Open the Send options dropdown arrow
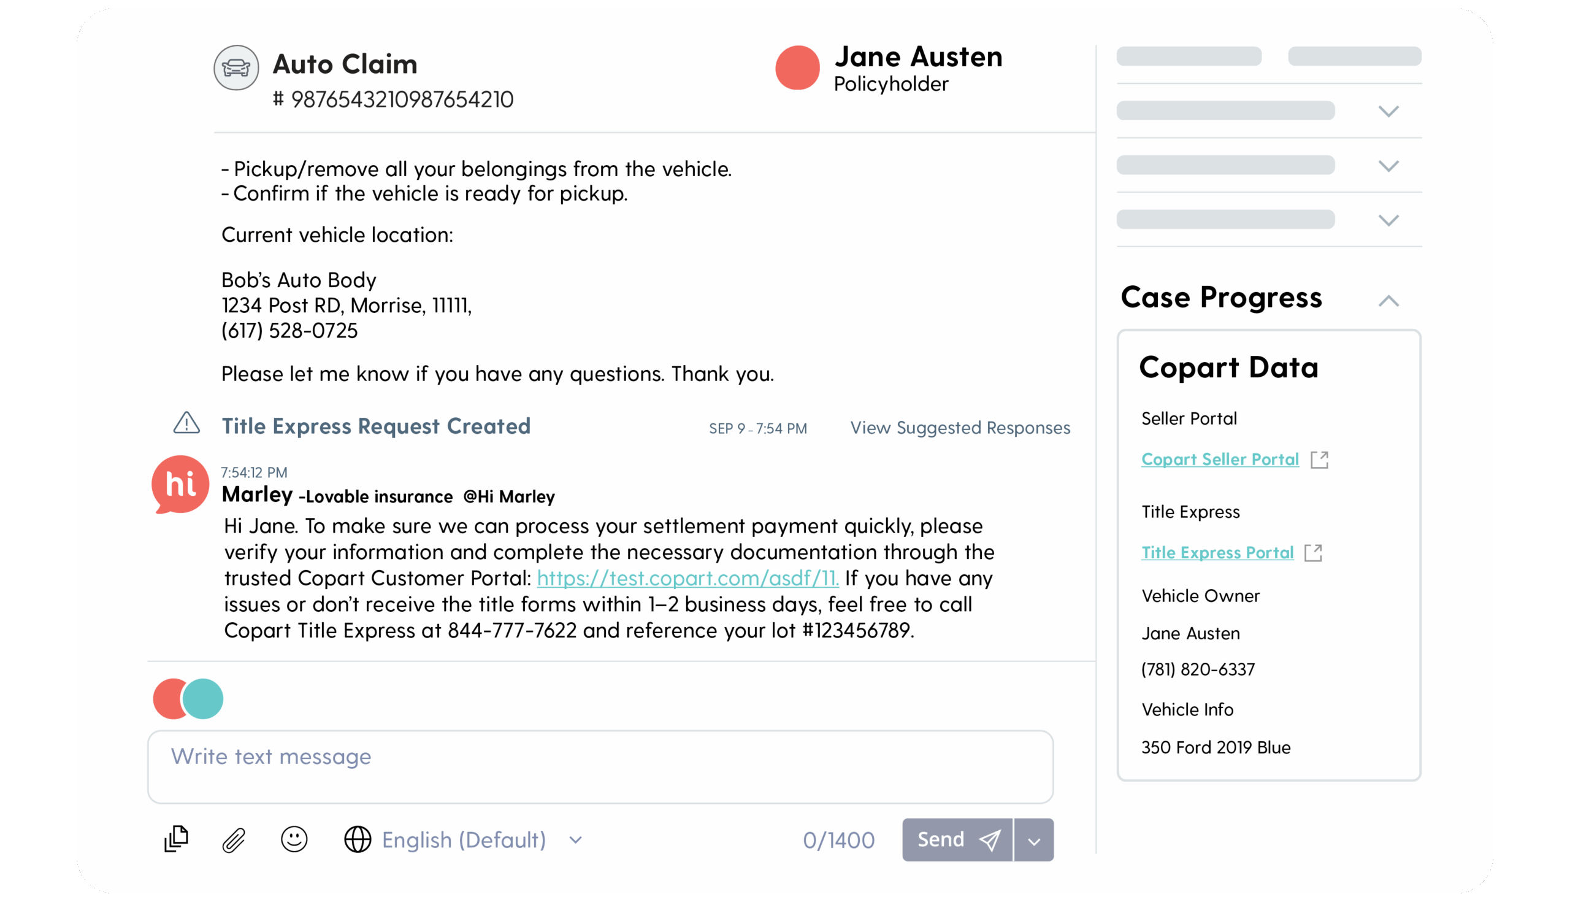The image size is (1570, 902). (x=1034, y=840)
